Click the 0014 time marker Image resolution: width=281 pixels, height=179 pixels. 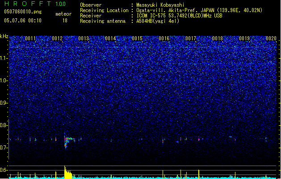(111, 38)
